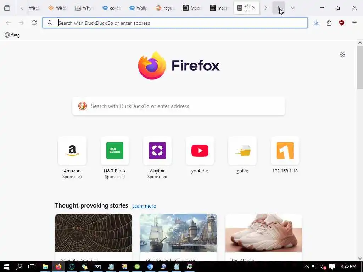Follow the Learn more link

tap(144, 206)
